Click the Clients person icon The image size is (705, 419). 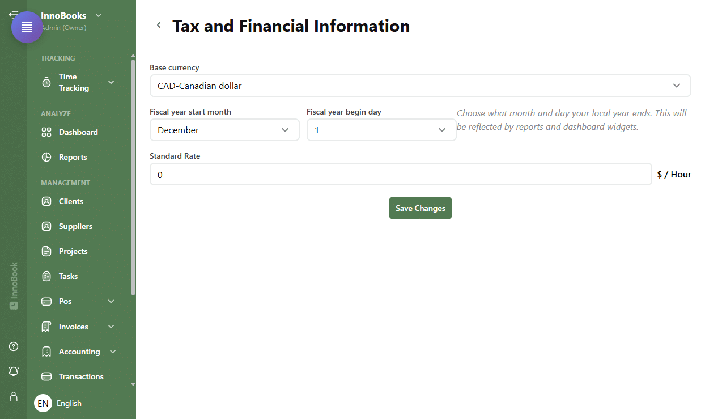click(x=46, y=201)
